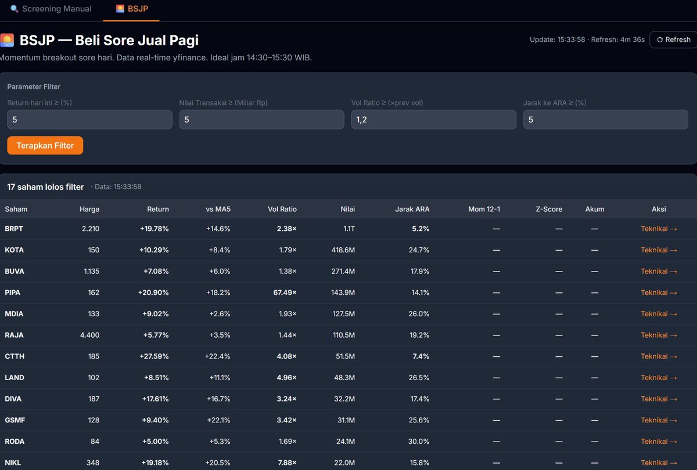Open Teknikal link for MDIA
Screen dimensions: 697x470
[659, 314]
